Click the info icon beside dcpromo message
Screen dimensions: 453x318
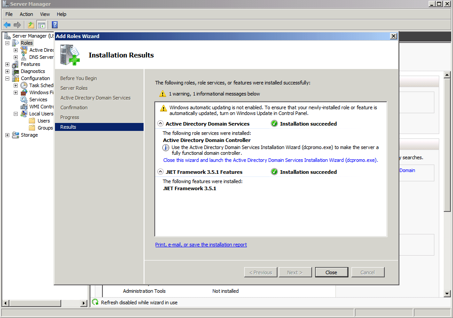pyautogui.click(x=165, y=148)
